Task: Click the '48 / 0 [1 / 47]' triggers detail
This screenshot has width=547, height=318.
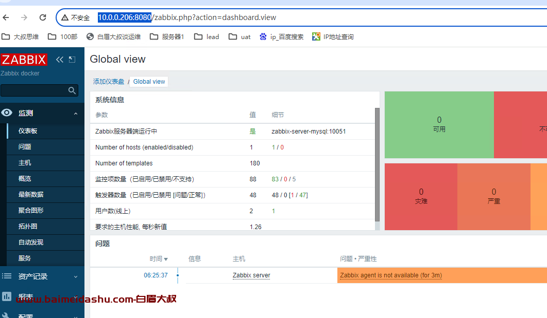Action: (x=289, y=195)
